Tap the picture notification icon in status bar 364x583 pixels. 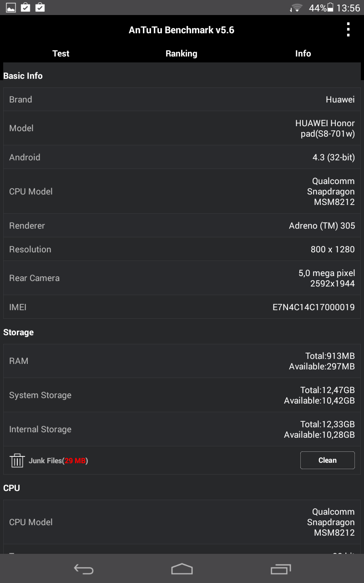tap(11, 8)
